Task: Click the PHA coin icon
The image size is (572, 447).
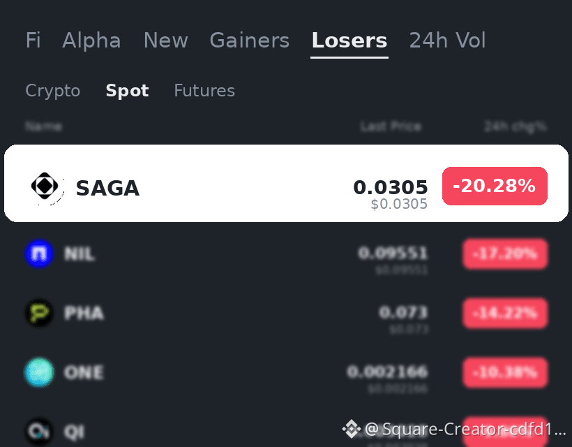Action: [39, 313]
